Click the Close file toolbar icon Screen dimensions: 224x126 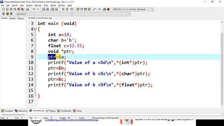click(x=19, y=9)
